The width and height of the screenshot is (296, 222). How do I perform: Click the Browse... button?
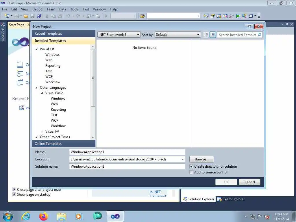pos(201,159)
